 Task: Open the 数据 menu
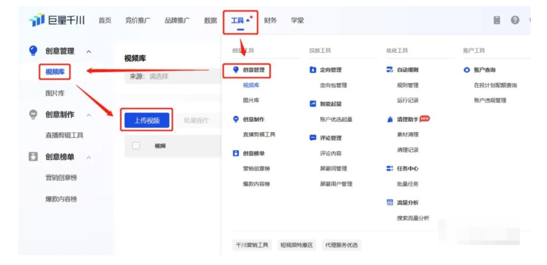click(x=210, y=20)
